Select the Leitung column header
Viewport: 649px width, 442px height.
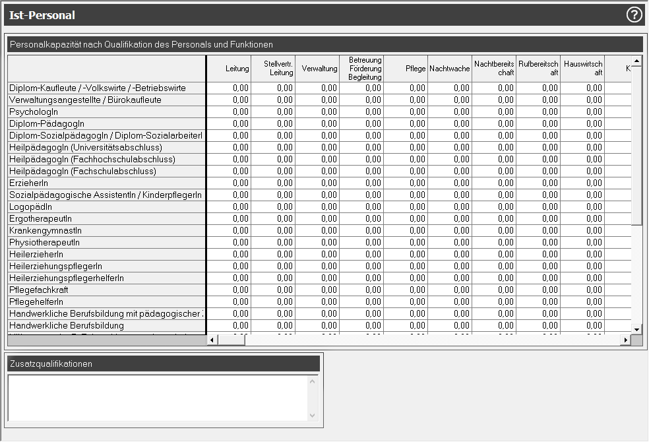coord(229,69)
